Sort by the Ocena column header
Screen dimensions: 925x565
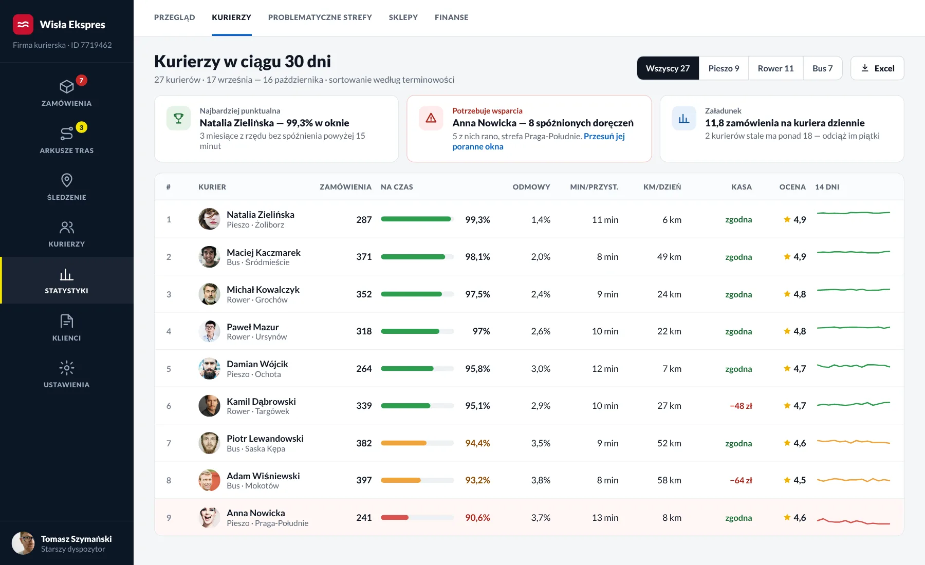[x=792, y=187]
